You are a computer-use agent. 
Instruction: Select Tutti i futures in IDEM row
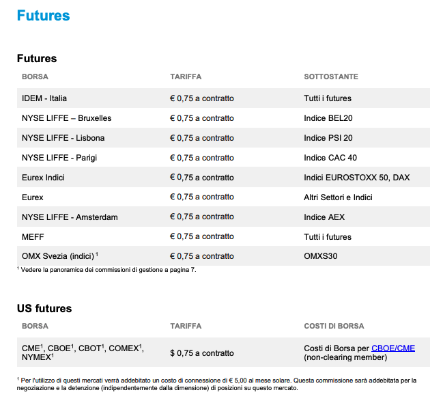pyautogui.click(x=328, y=98)
